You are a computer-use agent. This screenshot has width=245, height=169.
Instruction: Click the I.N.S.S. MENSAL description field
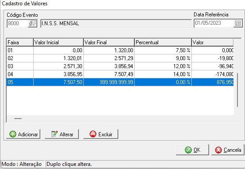click(116, 23)
